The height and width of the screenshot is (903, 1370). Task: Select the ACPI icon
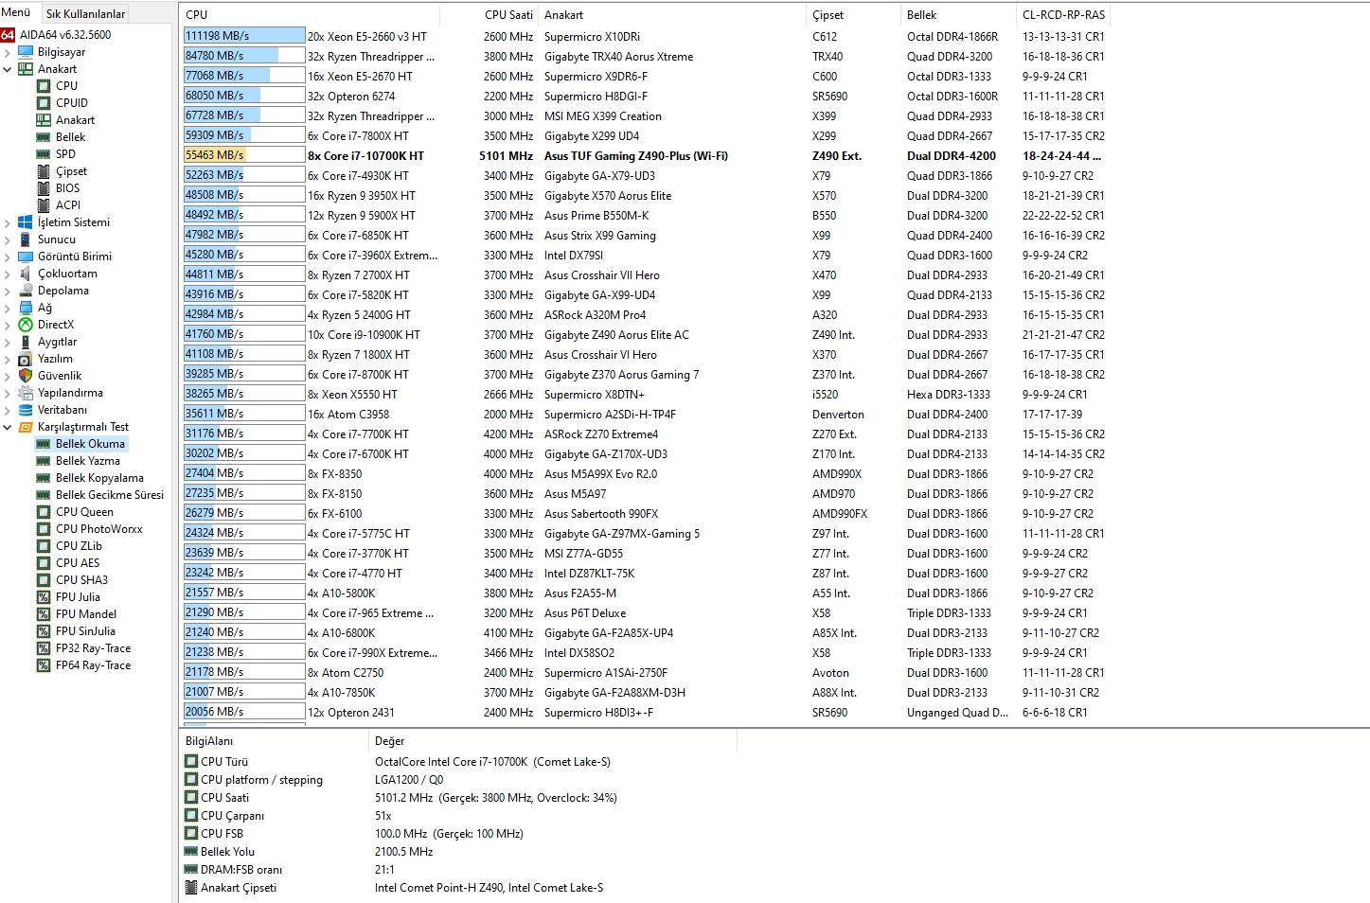point(44,205)
